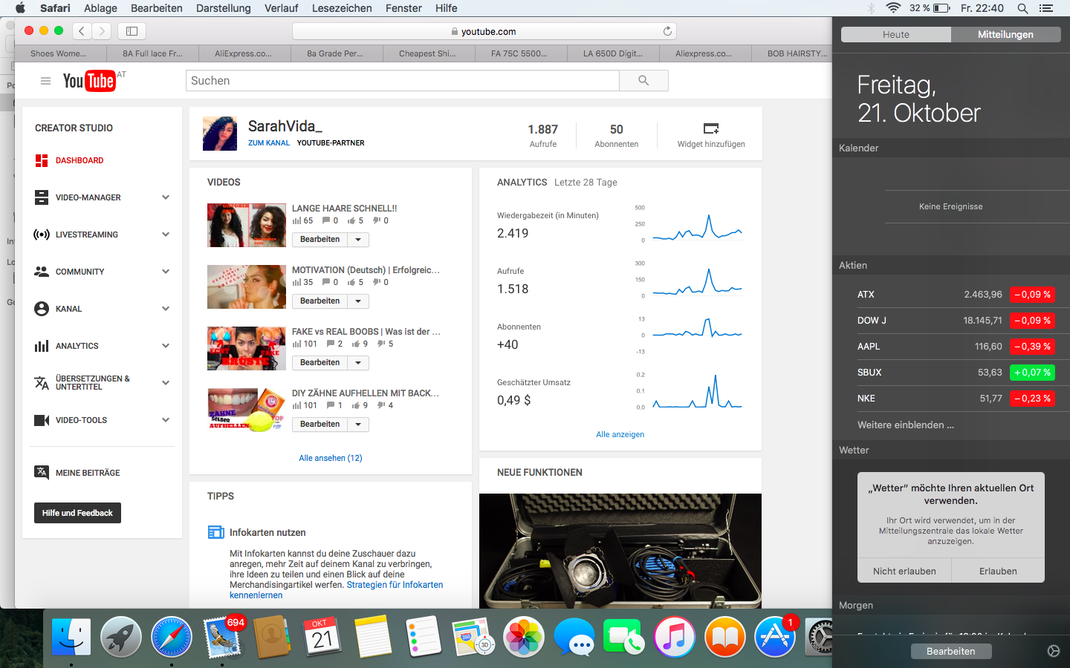Open the Darstellung menu

point(223,8)
